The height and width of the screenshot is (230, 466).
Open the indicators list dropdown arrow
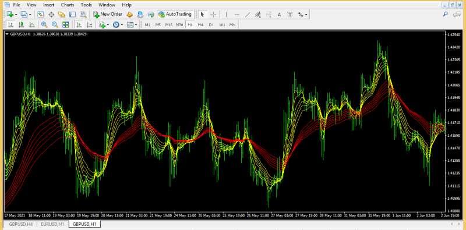(x=108, y=25)
